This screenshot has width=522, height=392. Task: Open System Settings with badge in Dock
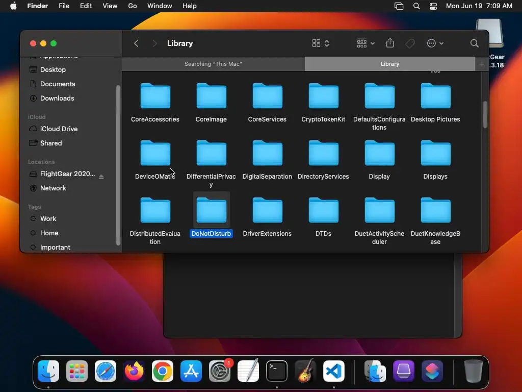(220, 371)
